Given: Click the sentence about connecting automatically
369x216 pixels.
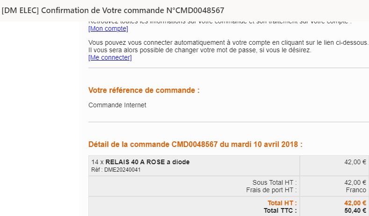Looking at the screenshot, I should (x=228, y=43).
